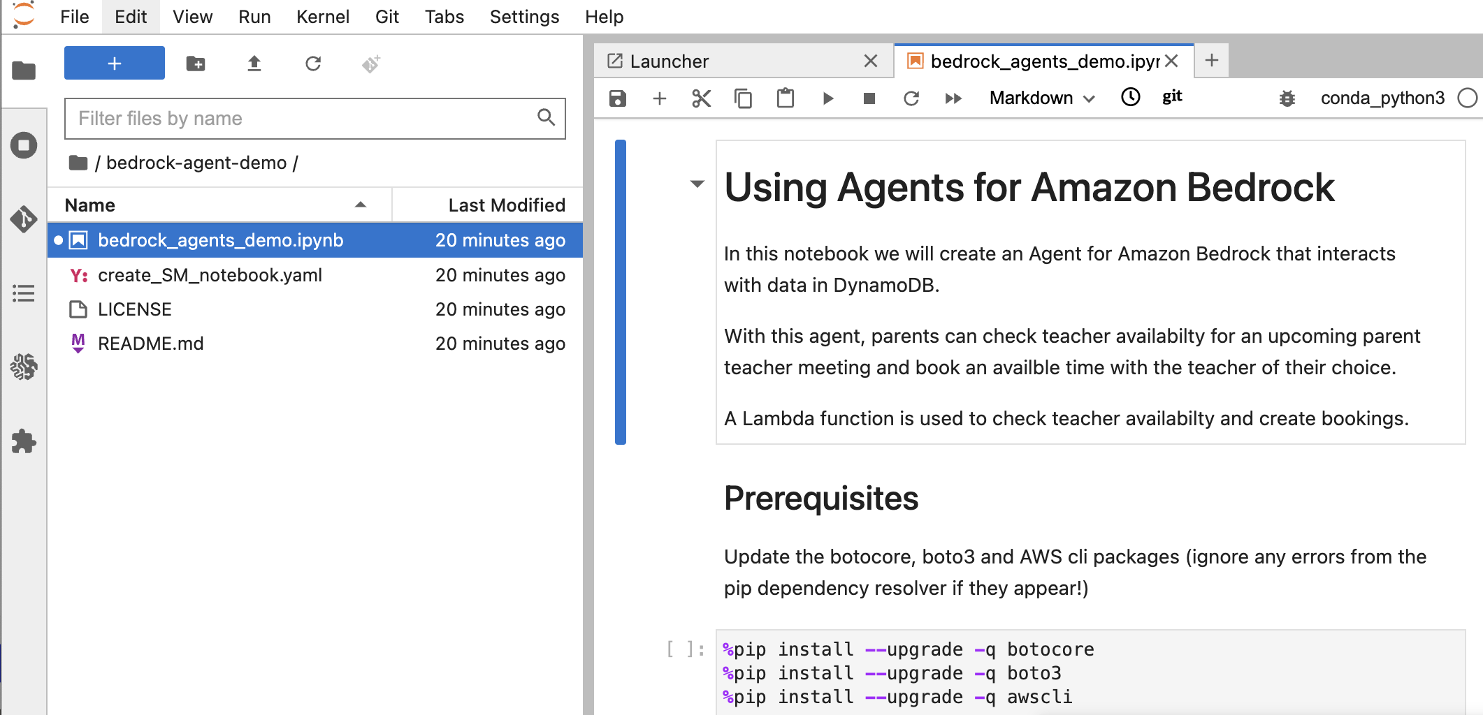Restart kernel and run all cells
1483x715 pixels.
953,98
